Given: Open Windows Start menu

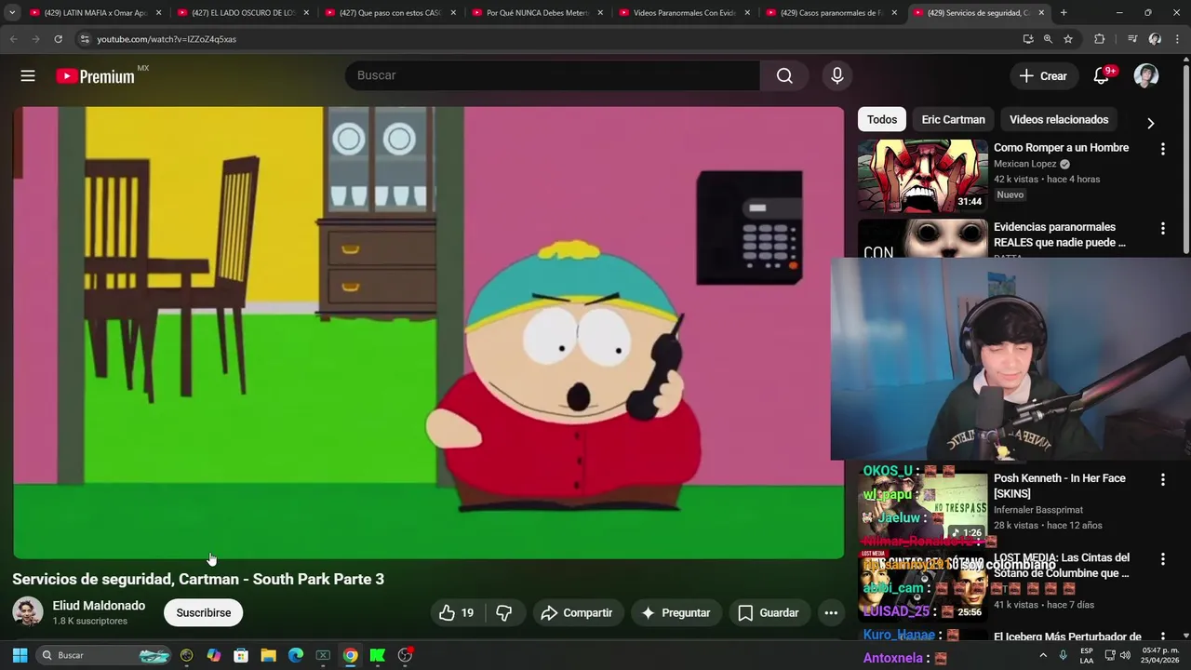Looking at the screenshot, I should pyautogui.click(x=20, y=655).
